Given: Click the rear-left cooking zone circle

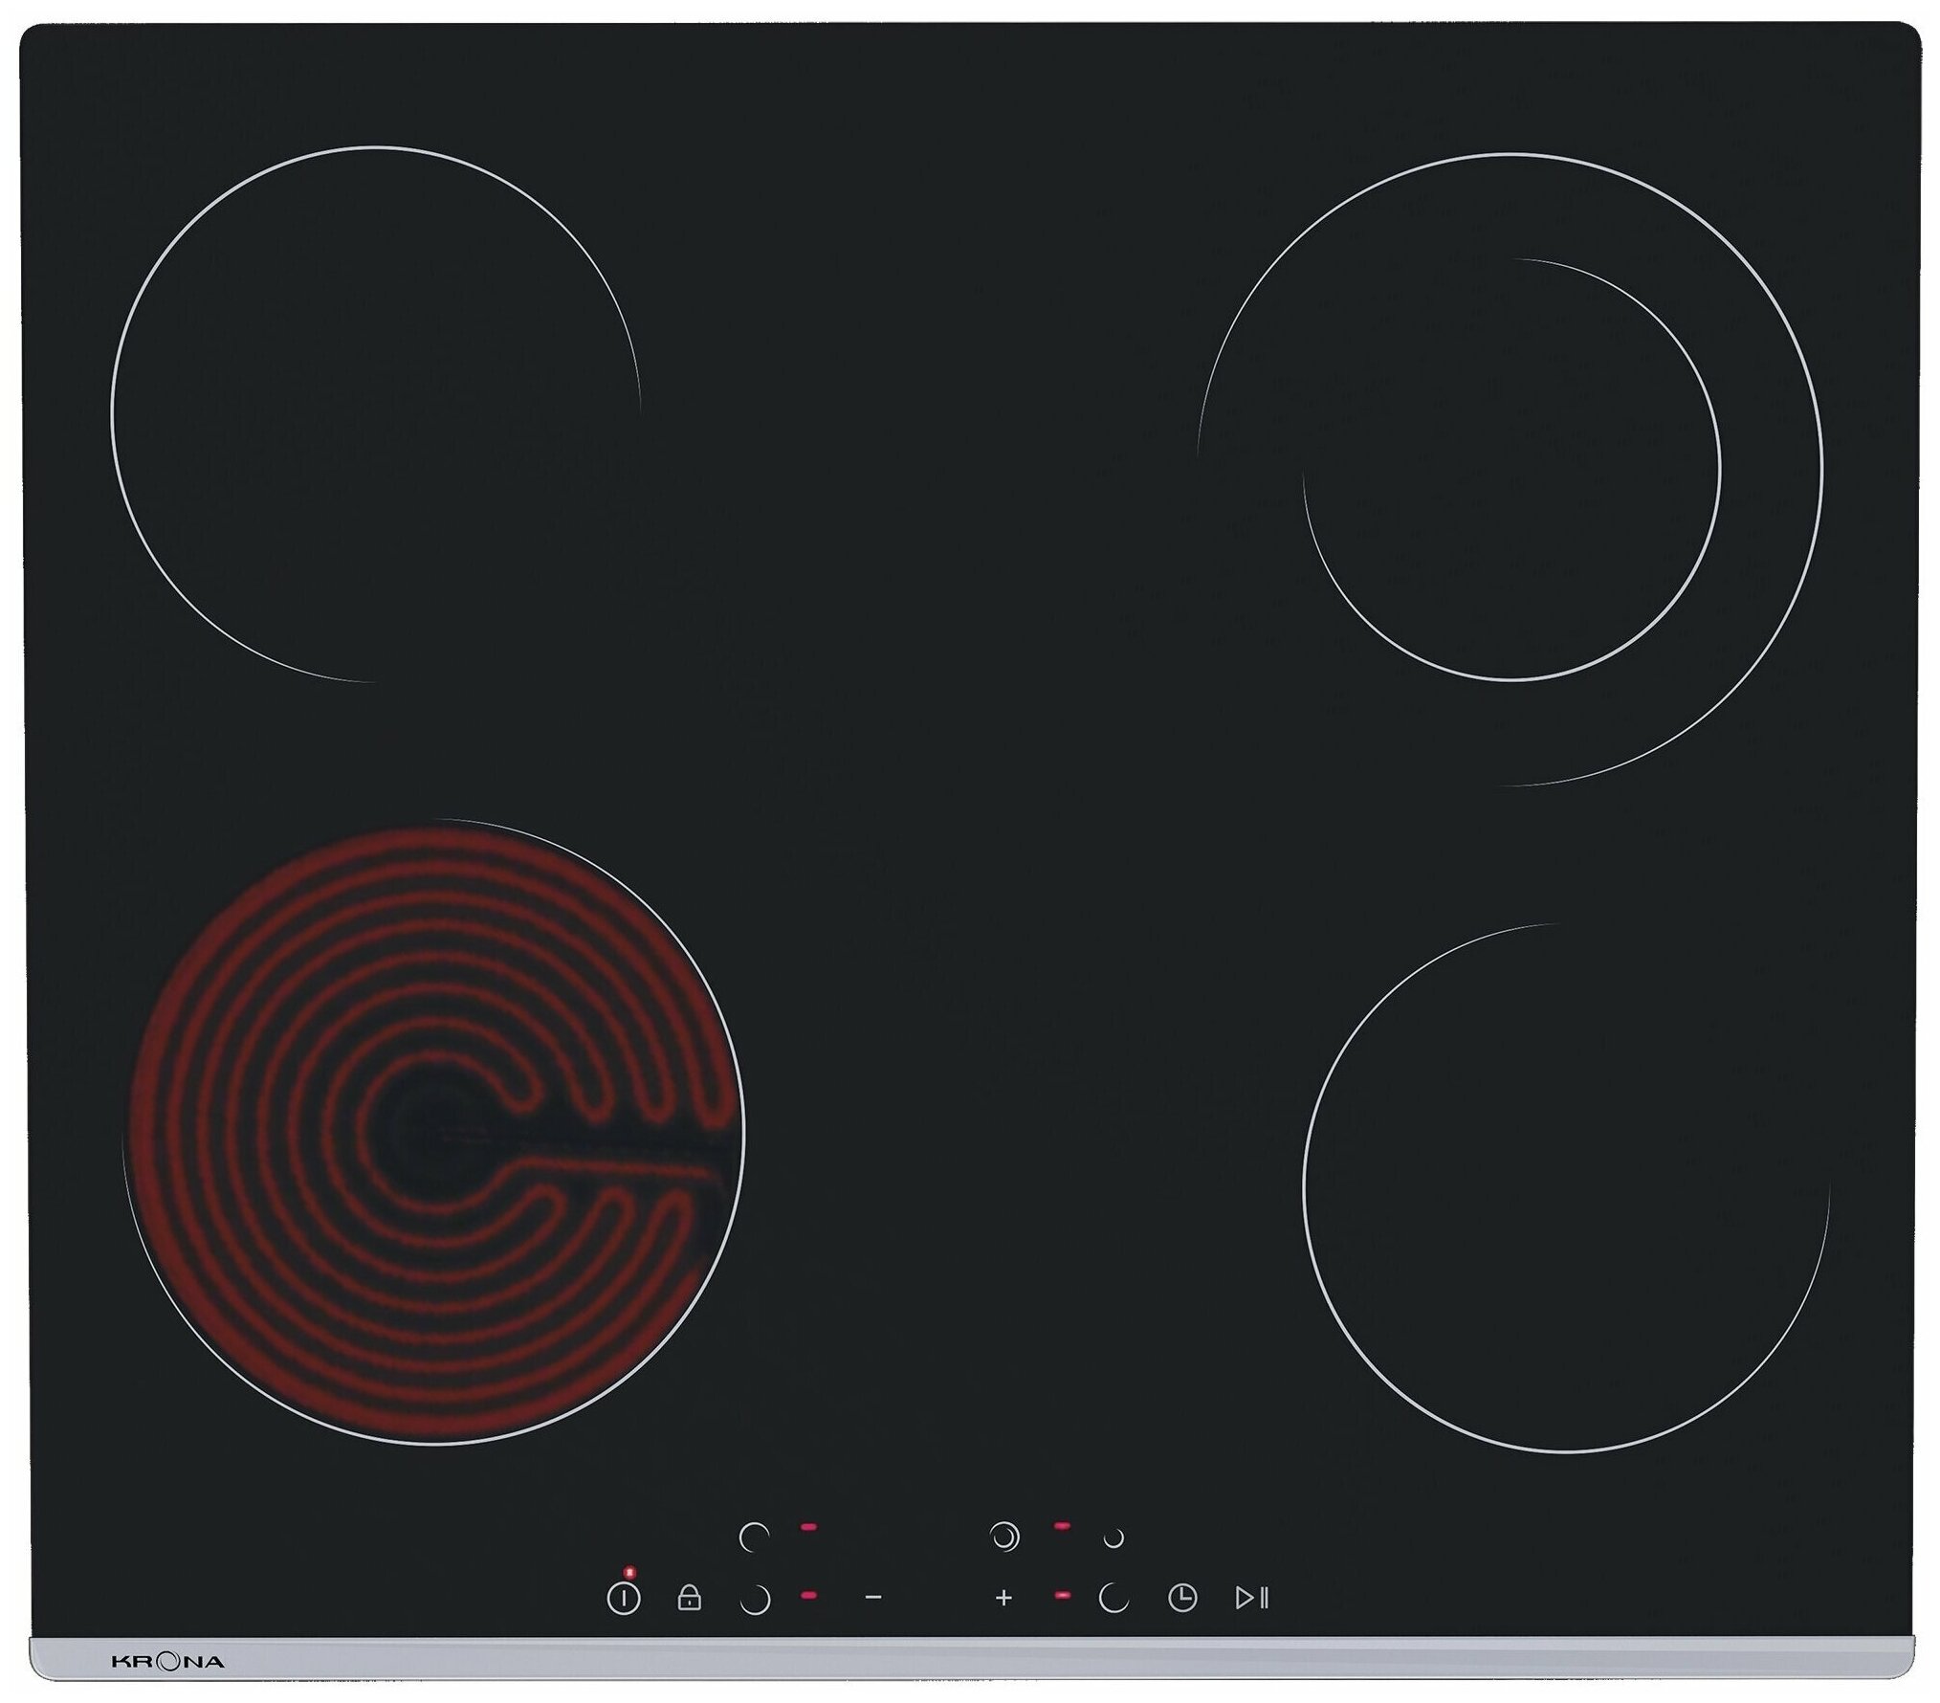Looking at the screenshot, I should pos(376,414).
